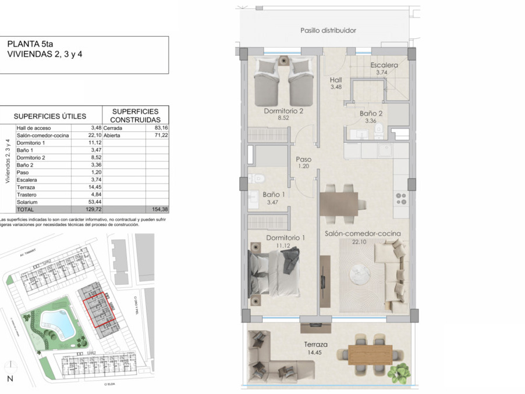Image resolution: width=525 pixels, height=394 pixels.
Task: Select the dining table in the salón-comedor
Action: tap(342, 203)
